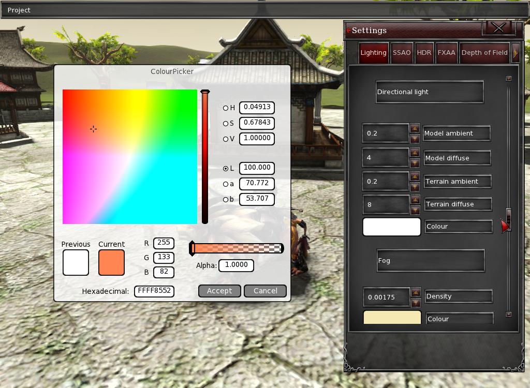Image resolution: width=530 pixels, height=388 pixels.
Task: Accept the chosen colour
Action: pos(219,291)
